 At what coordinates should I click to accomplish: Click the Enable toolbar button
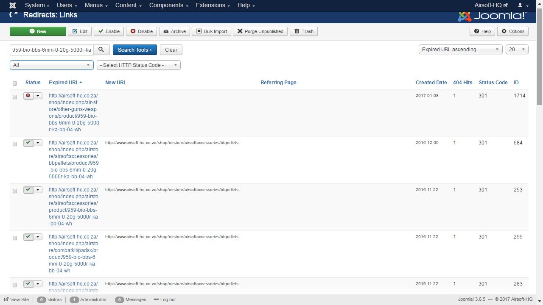109,31
